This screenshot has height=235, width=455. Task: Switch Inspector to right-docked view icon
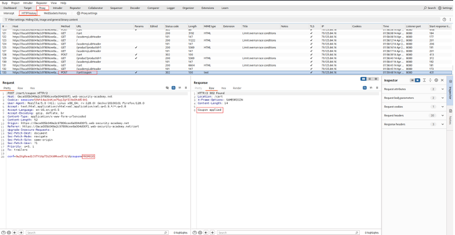coord(417,80)
